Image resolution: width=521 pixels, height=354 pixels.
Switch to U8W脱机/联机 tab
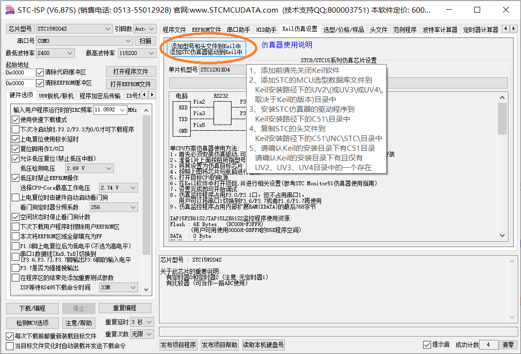(x=56, y=96)
